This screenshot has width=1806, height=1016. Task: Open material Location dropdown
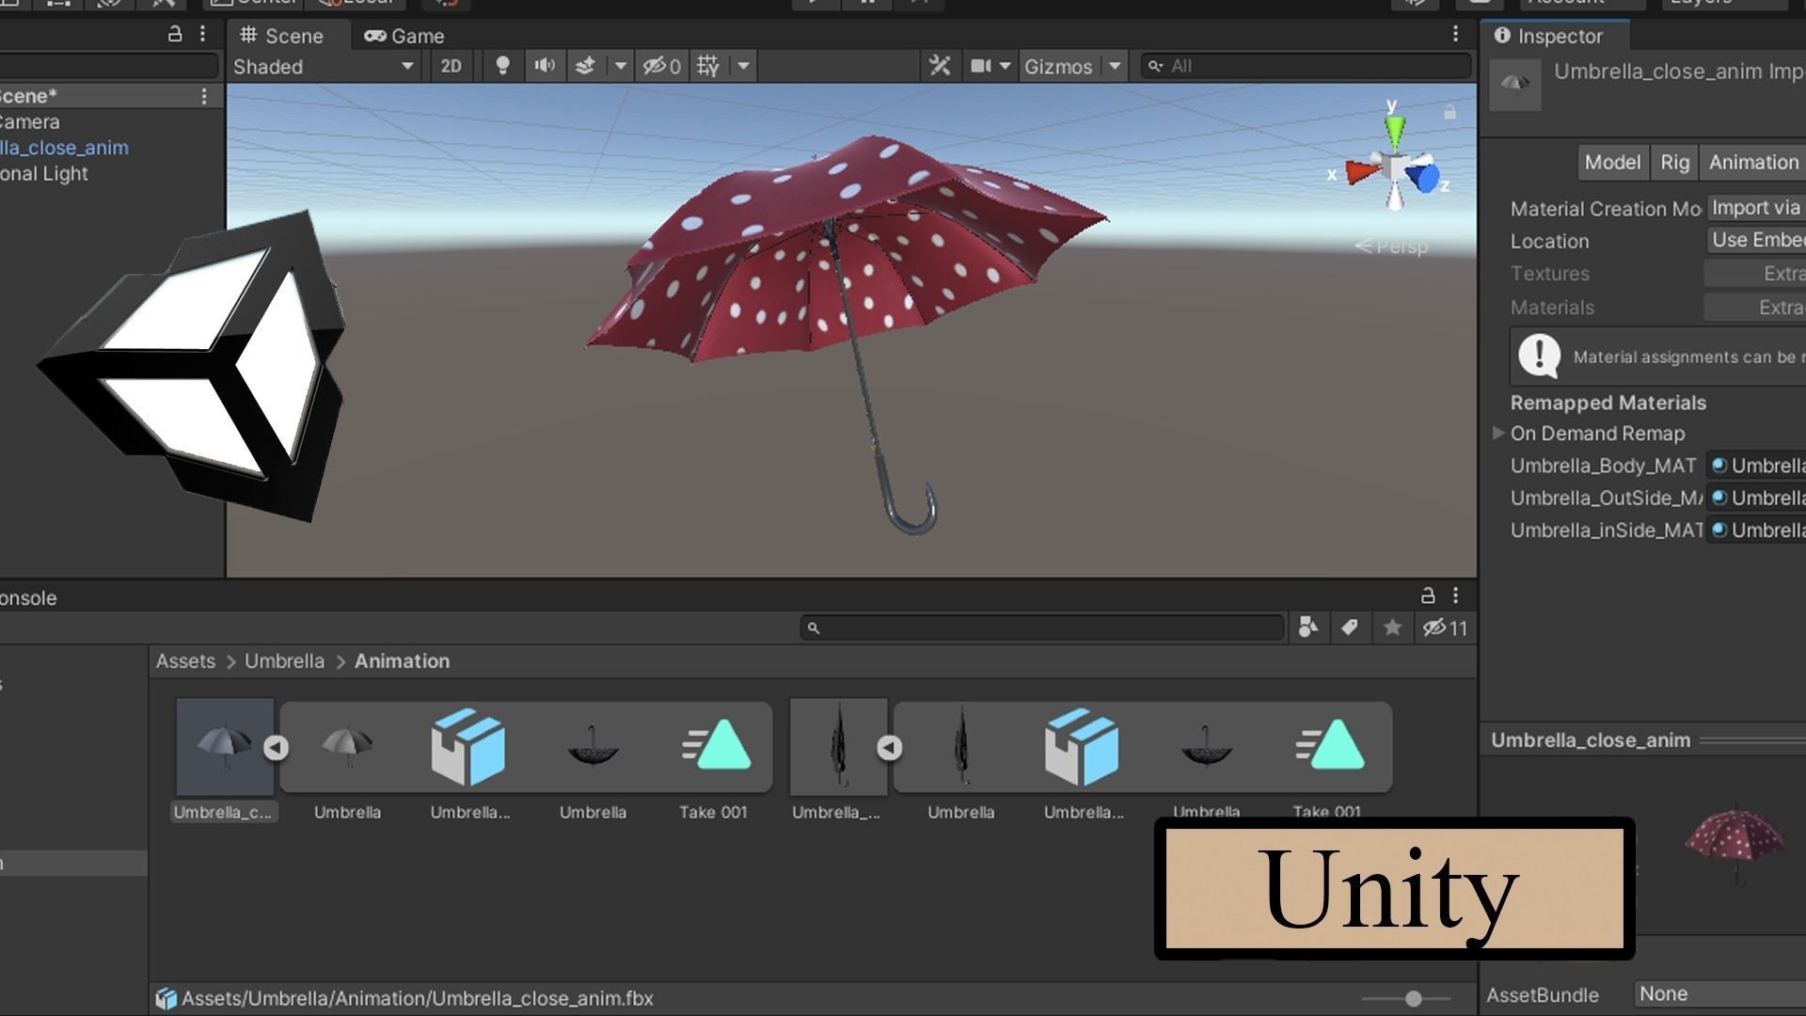click(1755, 240)
